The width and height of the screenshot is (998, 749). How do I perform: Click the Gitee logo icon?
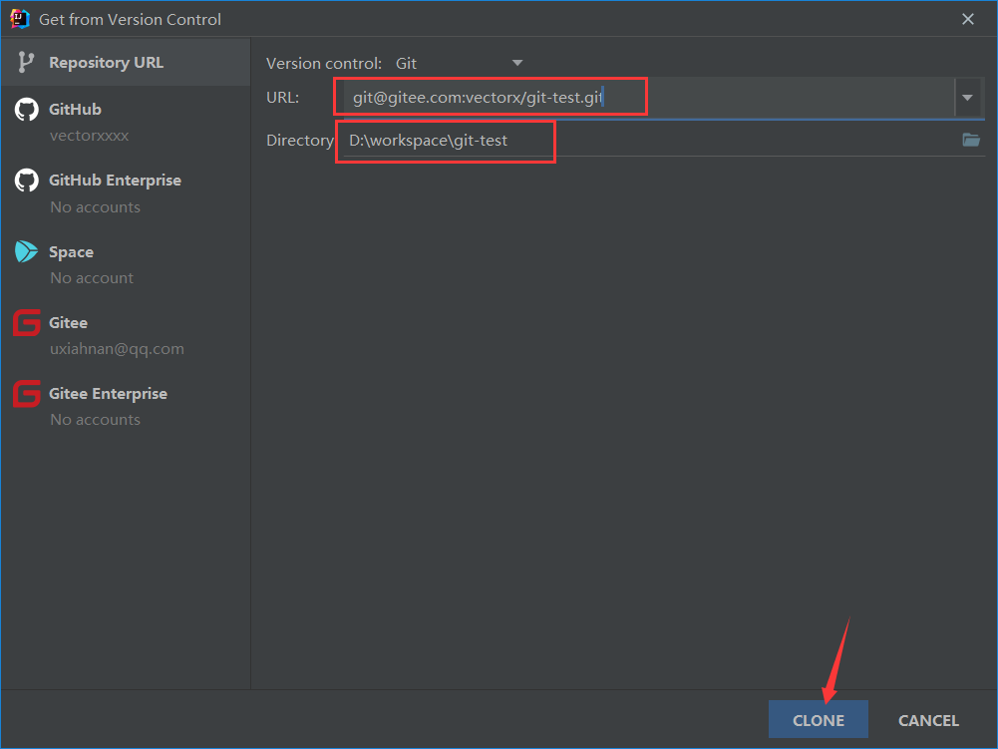click(x=27, y=323)
